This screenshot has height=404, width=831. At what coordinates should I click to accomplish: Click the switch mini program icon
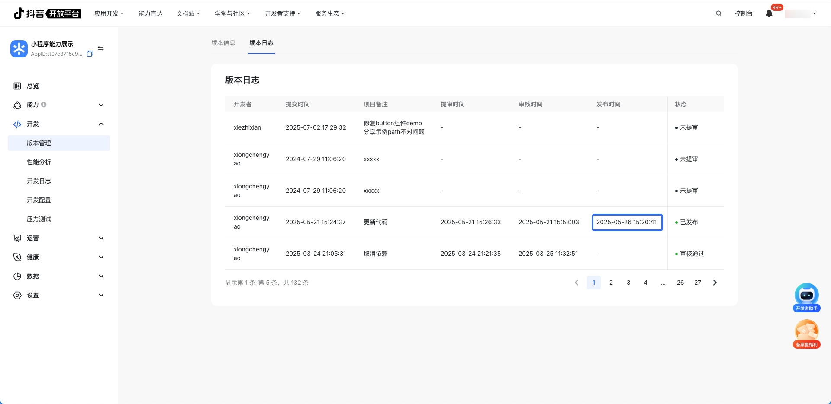pyautogui.click(x=101, y=48)
